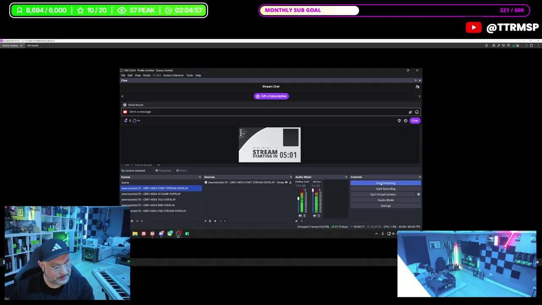Viewport: 542px width, 305px height.
Task: Click Start Virtual Camera button
Action: [x=383, y=194]
